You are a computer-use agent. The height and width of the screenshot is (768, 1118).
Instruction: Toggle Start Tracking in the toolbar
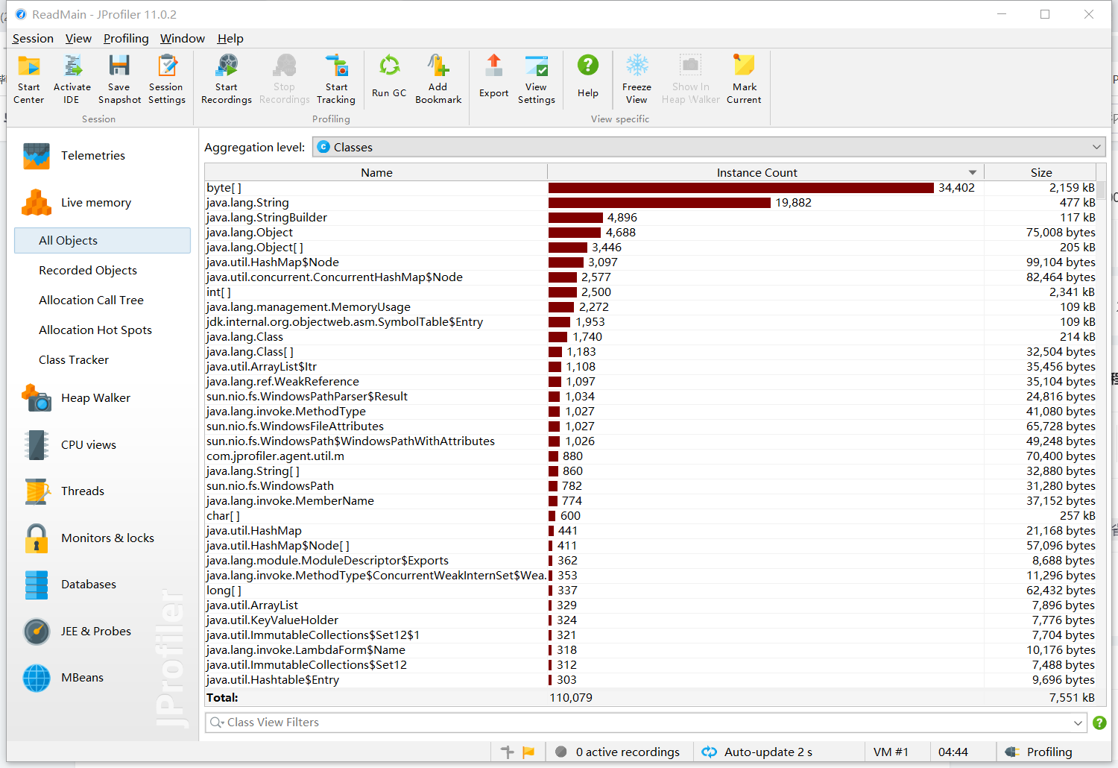[x=336, y=78]
